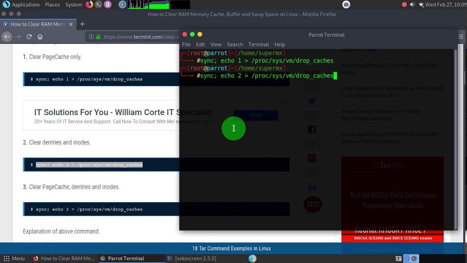Open the Applications menu in top panel
This screenshot has width=467, height=263.
[26, 4]
